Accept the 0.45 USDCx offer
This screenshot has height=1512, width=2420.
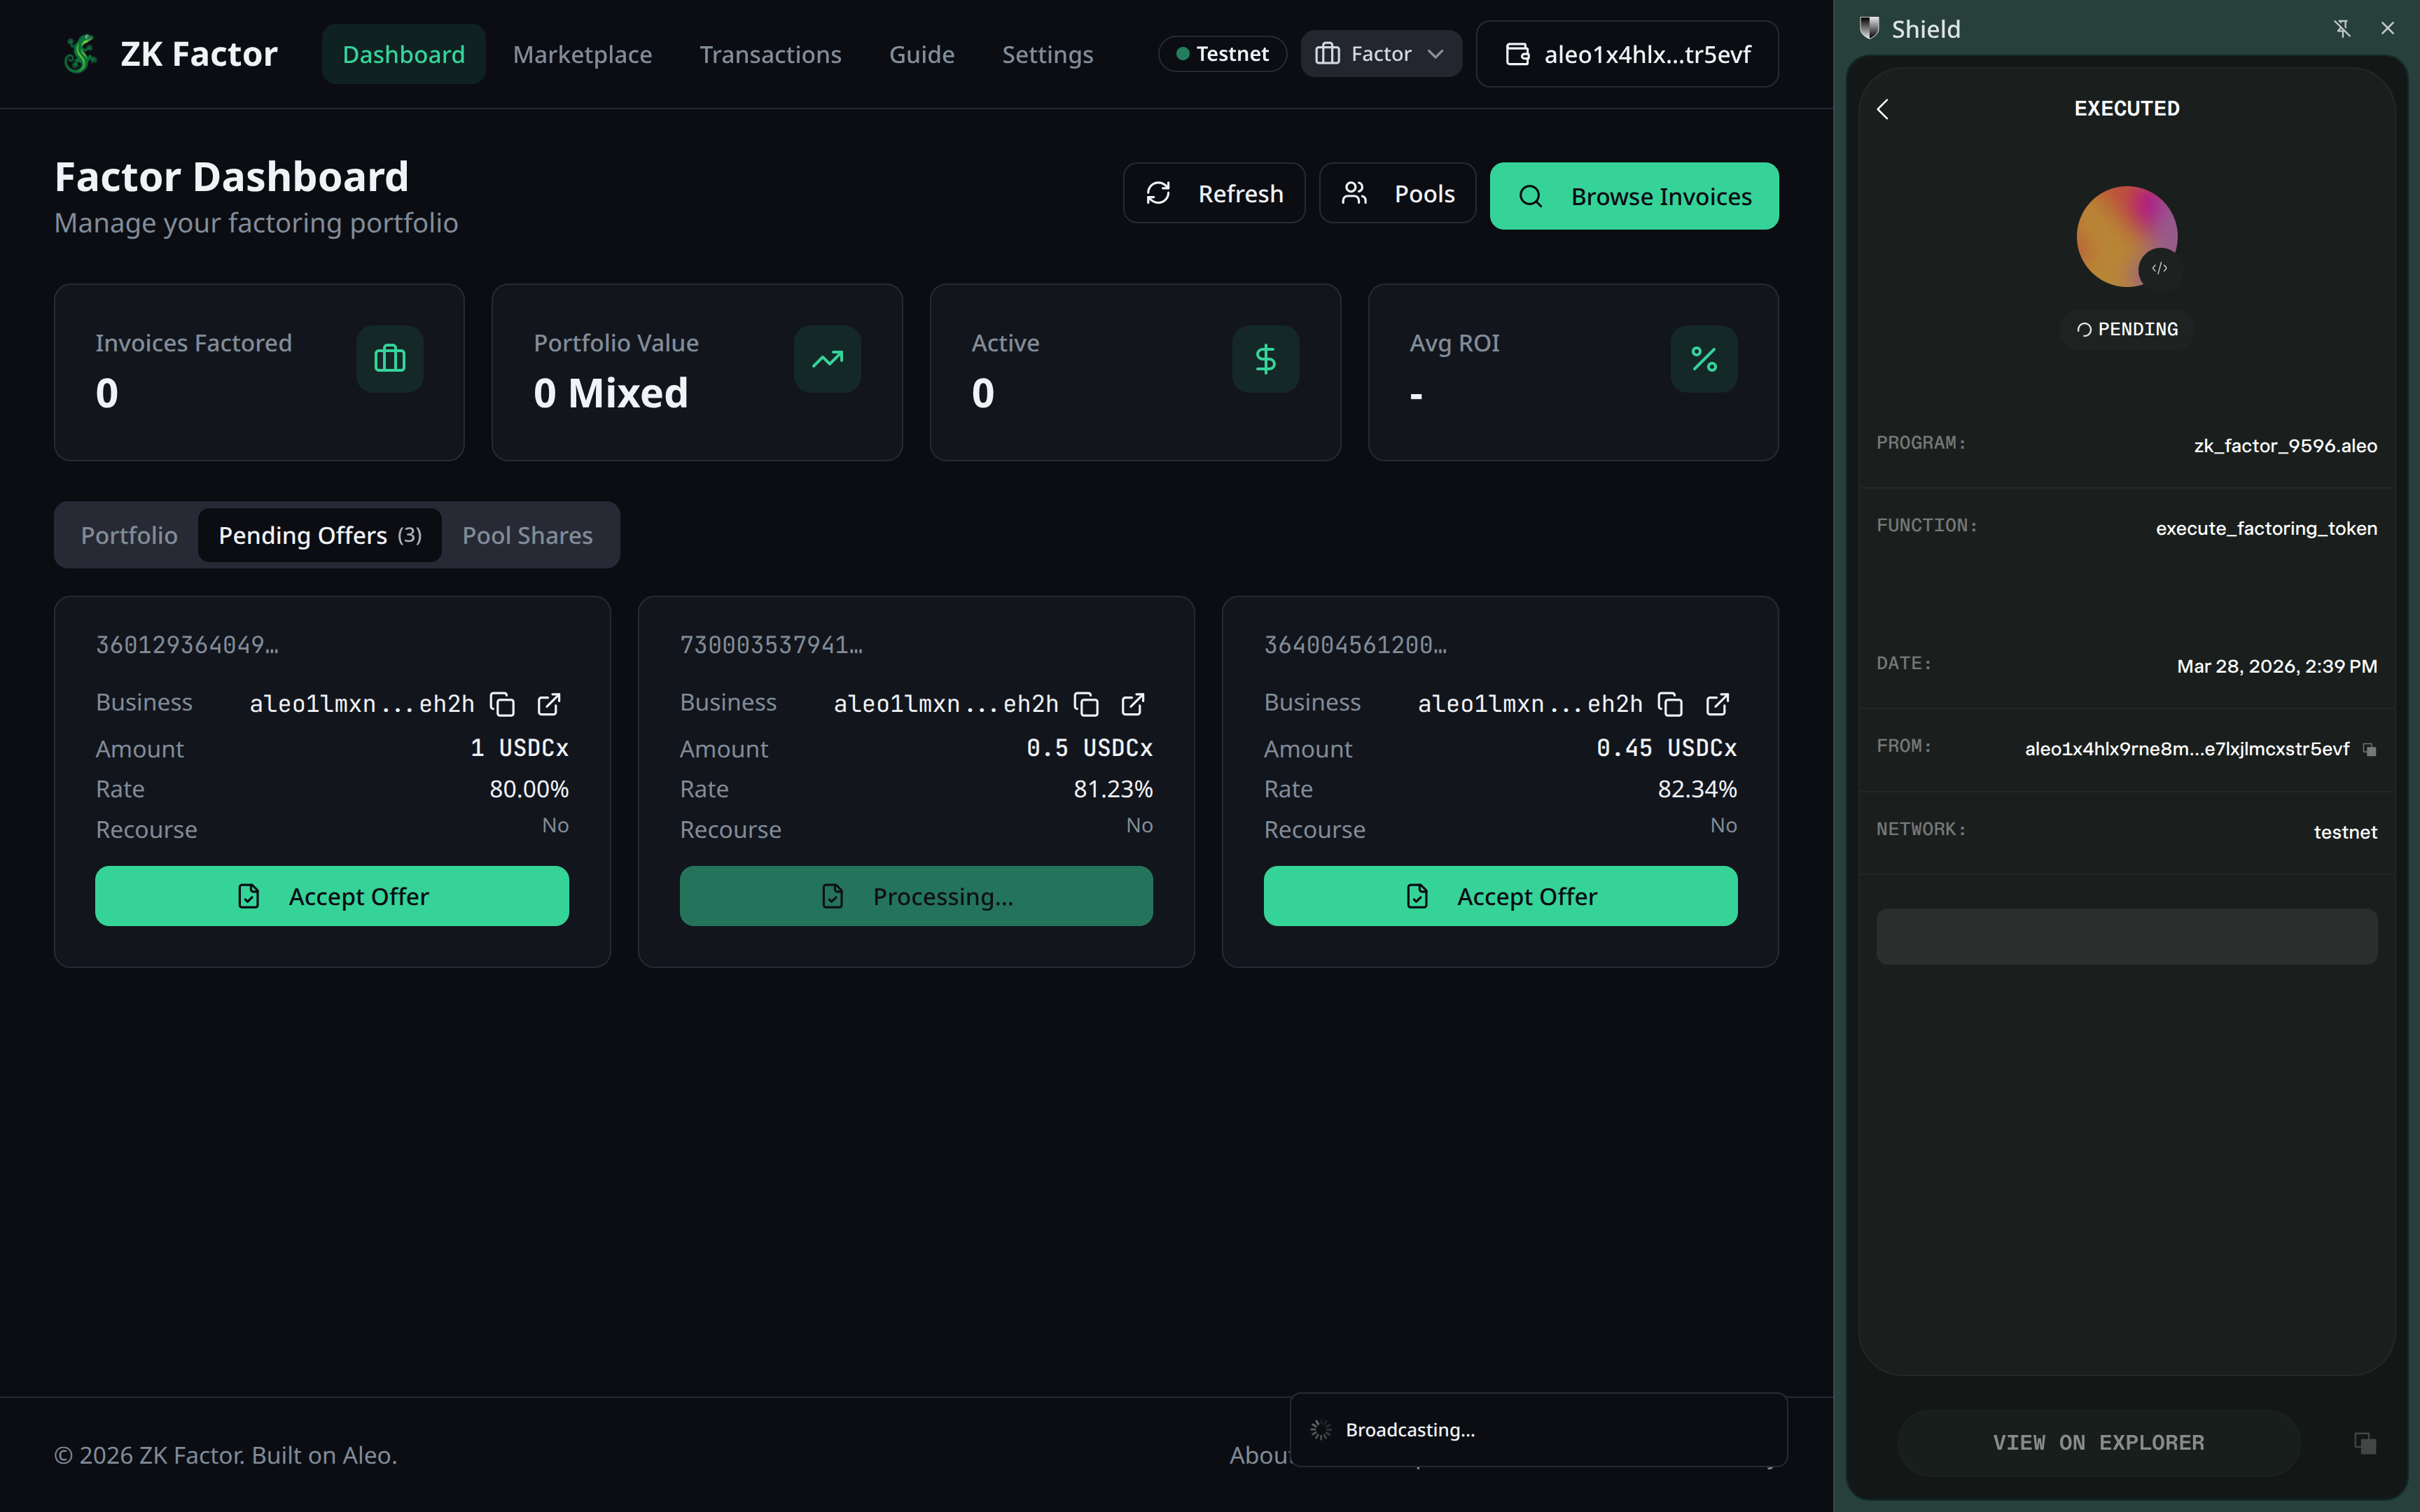pyautogui.click(x=1500, y=896)
